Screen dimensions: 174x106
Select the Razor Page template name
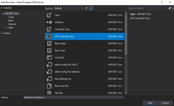pyautogui.click(x=60, y=44)
